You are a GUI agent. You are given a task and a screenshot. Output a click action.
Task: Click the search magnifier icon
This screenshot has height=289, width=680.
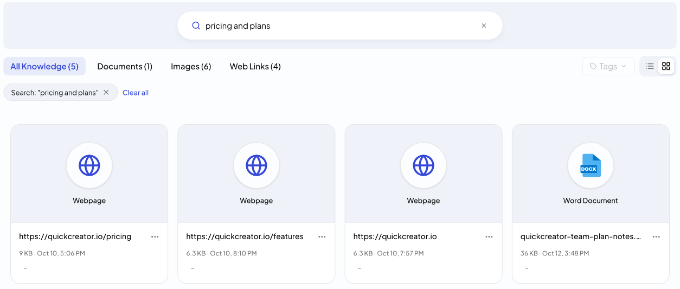(x=196, y=25)
